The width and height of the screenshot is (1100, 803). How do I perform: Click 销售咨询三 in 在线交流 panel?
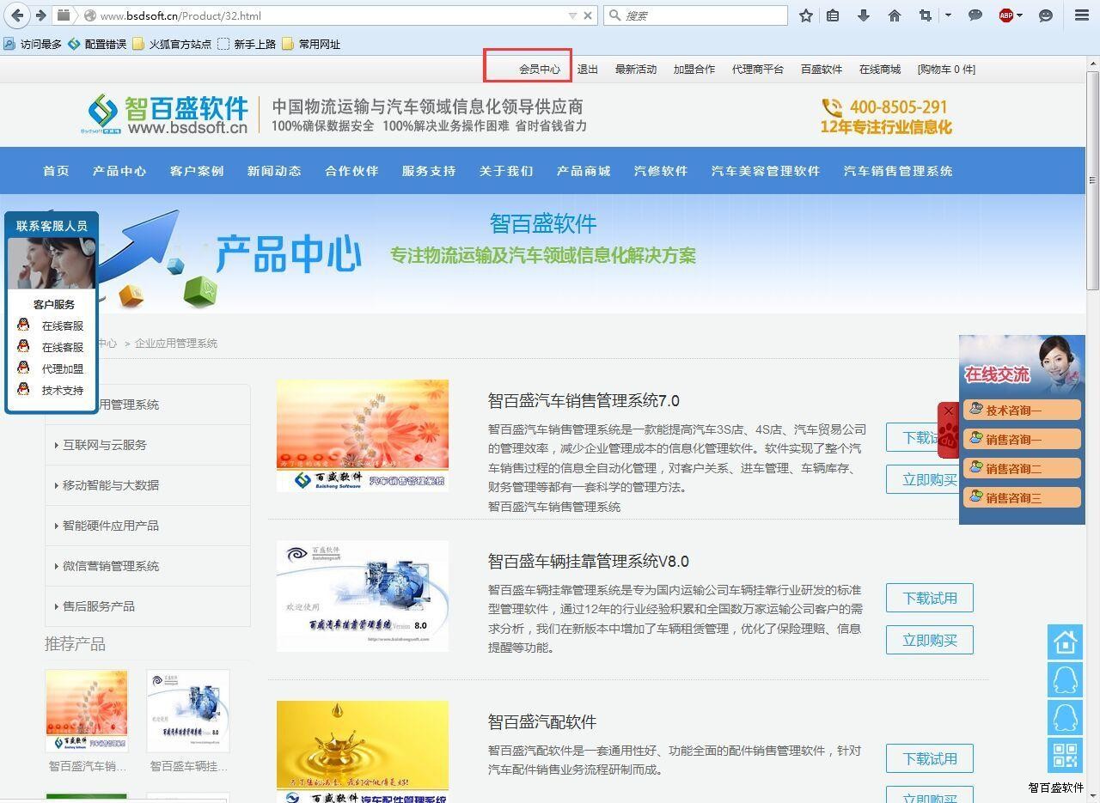[1022, 498]
